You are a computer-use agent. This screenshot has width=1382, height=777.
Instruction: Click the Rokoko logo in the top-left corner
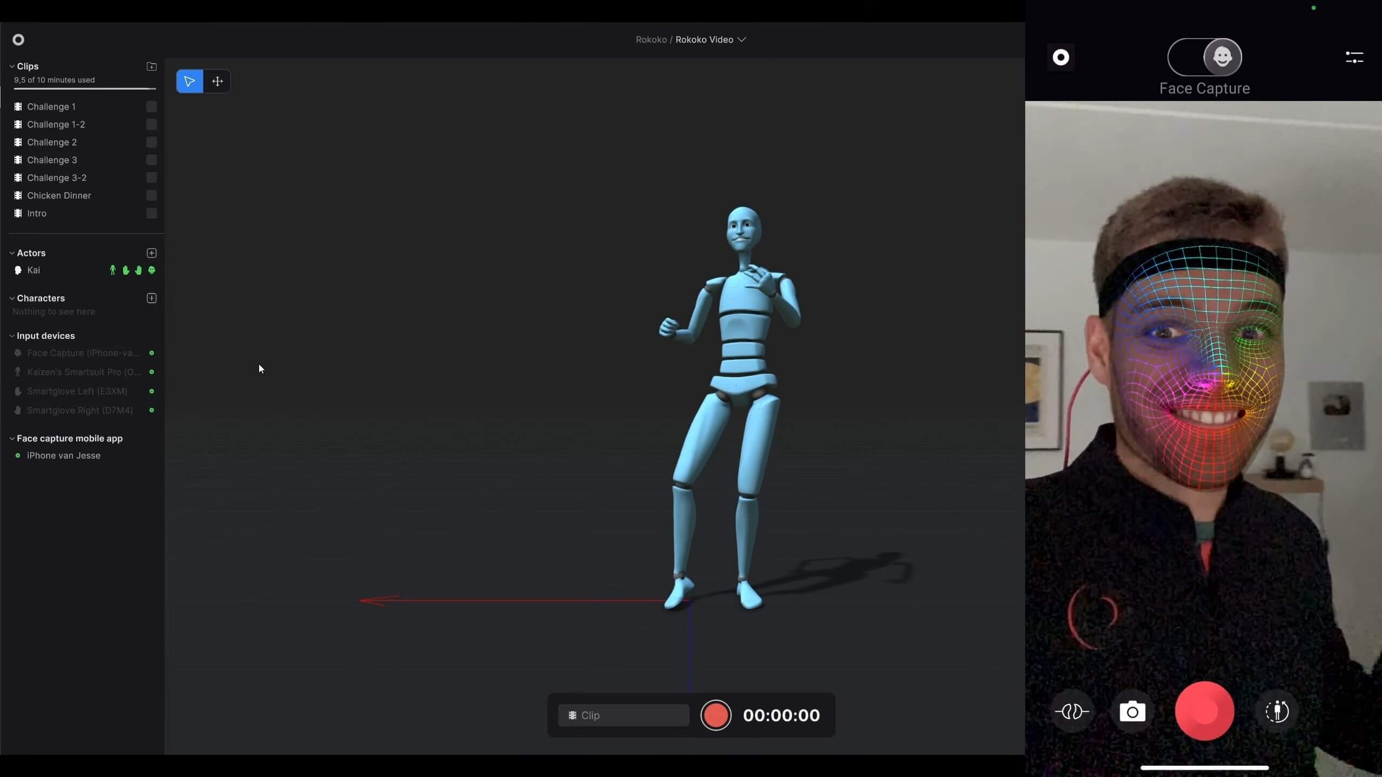[19, 39]
